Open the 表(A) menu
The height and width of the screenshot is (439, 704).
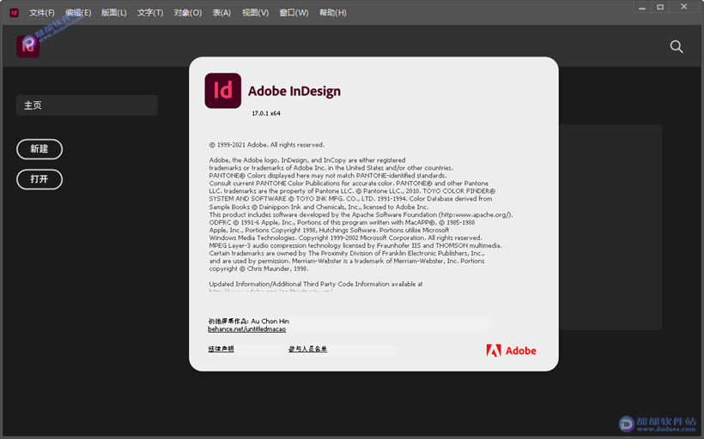[222, 13]
